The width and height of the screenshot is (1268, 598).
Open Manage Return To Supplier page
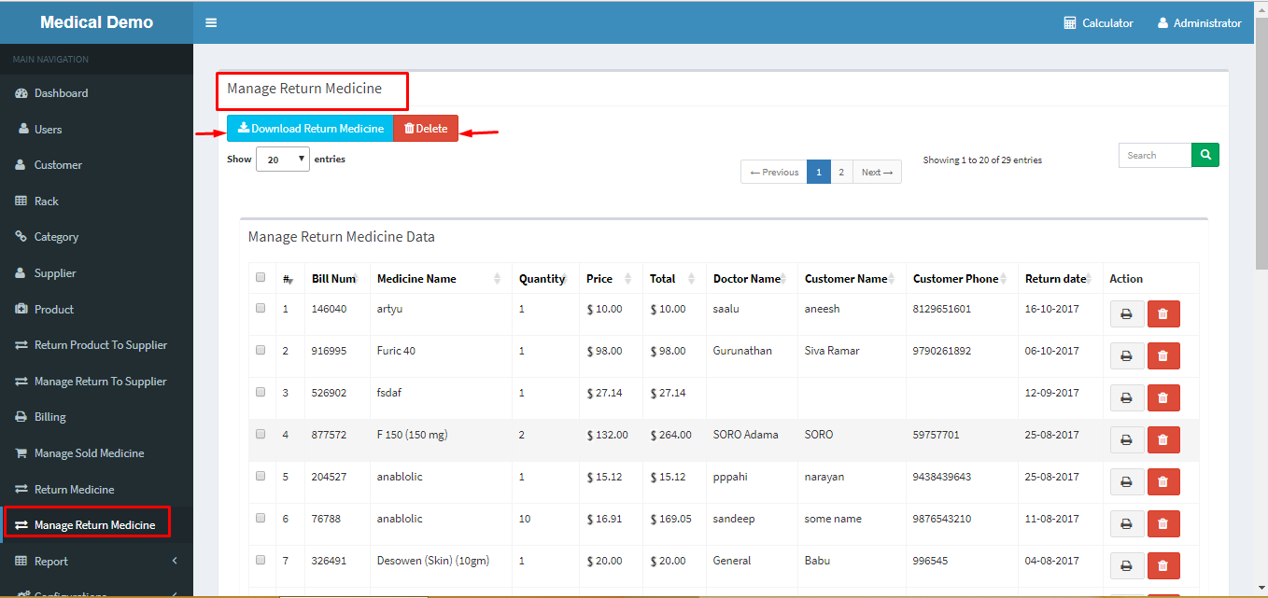(96, 381)
